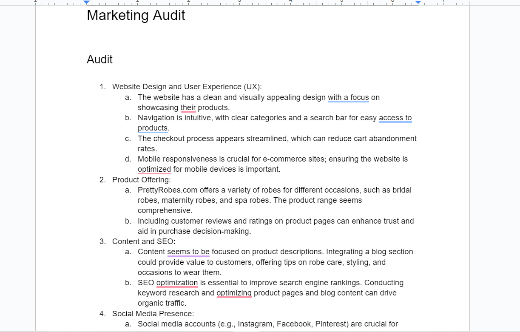Click the line starting 'The website has a clean'
The height and width of the screenshot is (332, 520).
[259, 97]
